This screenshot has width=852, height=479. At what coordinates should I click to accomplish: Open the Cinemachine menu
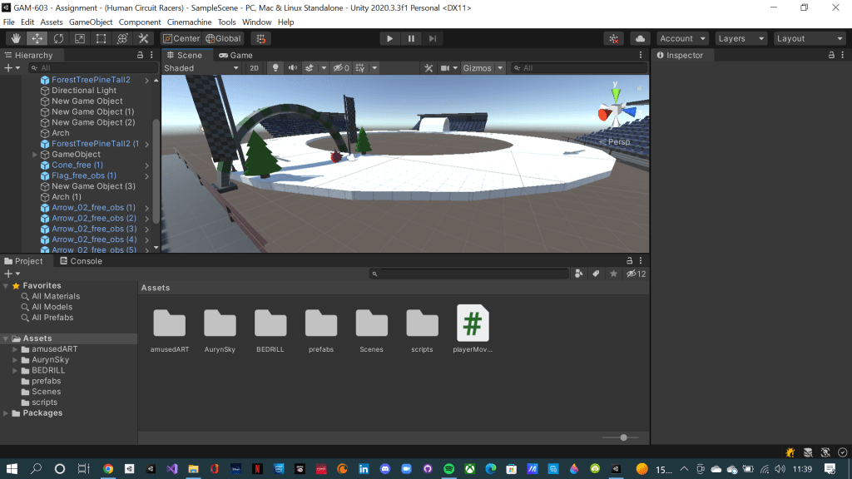[x=190, y=22]
